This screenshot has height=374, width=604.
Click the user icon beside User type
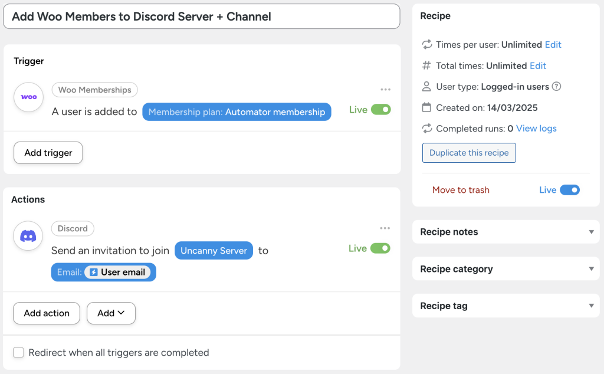tap(426, 86)
